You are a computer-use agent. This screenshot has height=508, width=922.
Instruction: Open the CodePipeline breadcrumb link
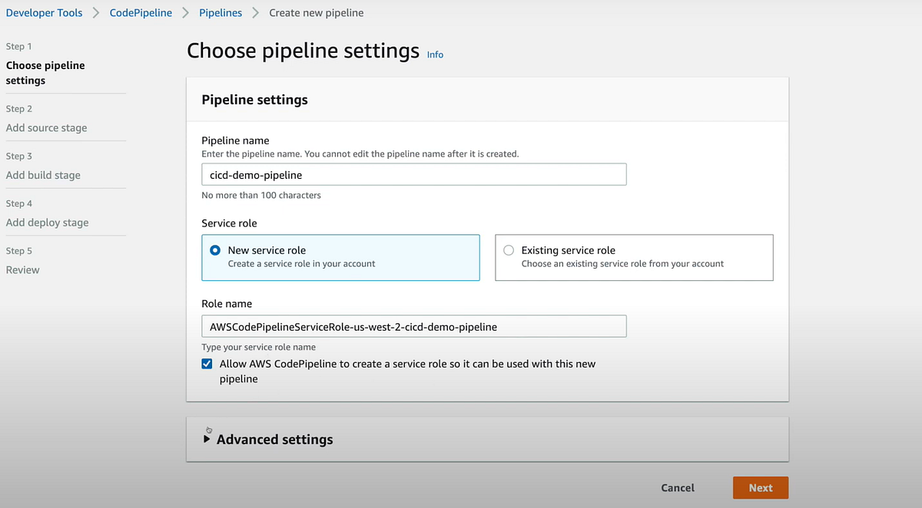coord(141,13)
